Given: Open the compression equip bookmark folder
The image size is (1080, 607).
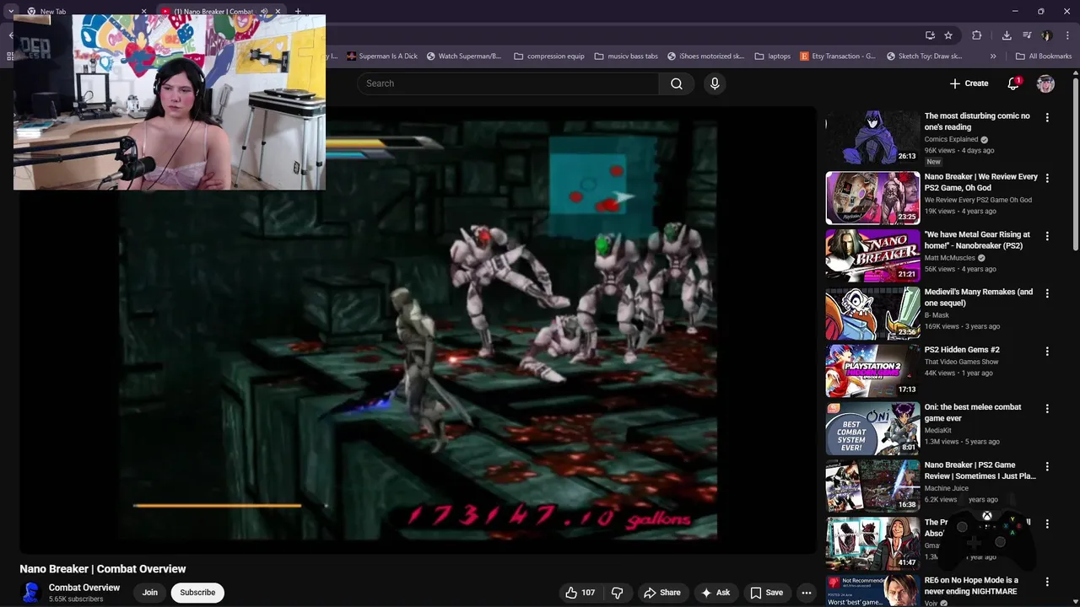Looking at the screenshot, I should (x=548, y=56).
